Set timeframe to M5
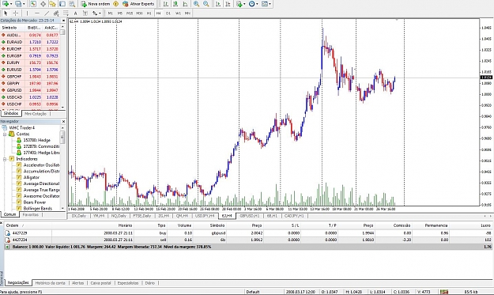This screenshot has height=295, width=494. pos(119,13)
